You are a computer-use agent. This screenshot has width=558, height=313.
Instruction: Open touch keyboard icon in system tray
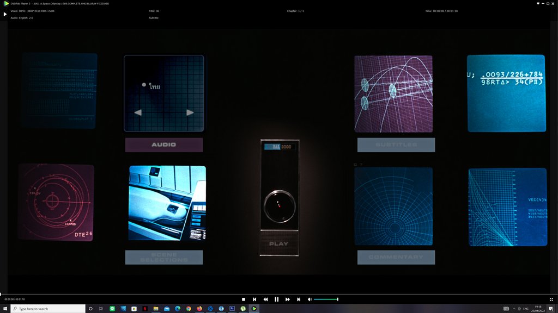click(x=506, y=309)
